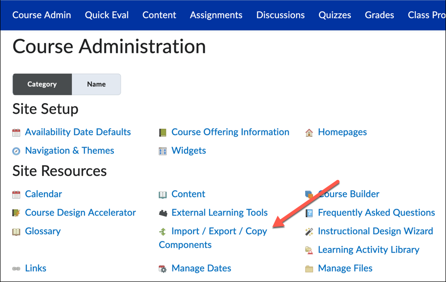Open the Manage Files folder icon

coord(308,268)
